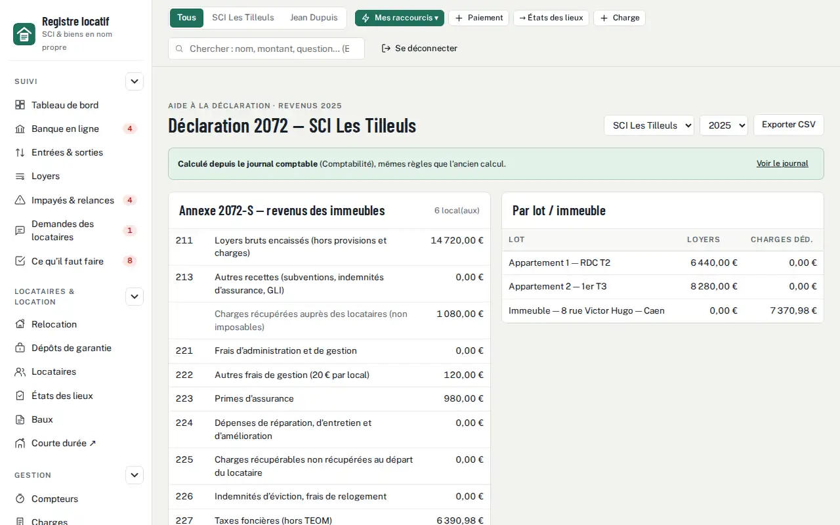
Task: Open Courte durée external link
Action: tap(75, 443)
